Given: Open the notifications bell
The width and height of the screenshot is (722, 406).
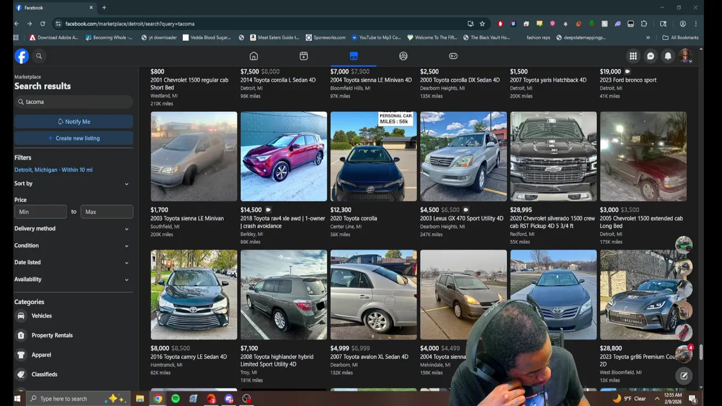Looking at the screenshot, I should coord(668,56).
